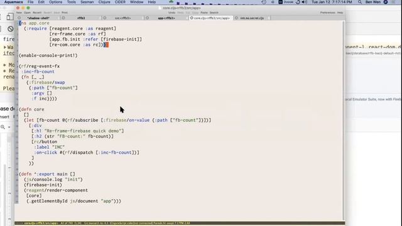Open the CIDER menu
Viewport: 402px width, 226px height.
click(x=120, y=2)
